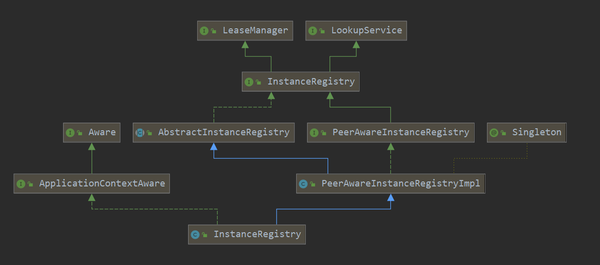Image resolution: width=600 pixels, height=265 pixels.
Task: Click the Aware label text
Action: [x=102, y=132]
